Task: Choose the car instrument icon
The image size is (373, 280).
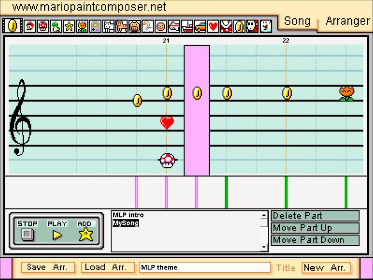Action: click(x=200, y=26)
